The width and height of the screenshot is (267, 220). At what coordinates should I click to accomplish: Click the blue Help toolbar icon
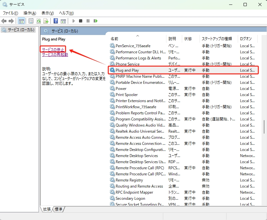pyautogui.click(x=56, y=21)
